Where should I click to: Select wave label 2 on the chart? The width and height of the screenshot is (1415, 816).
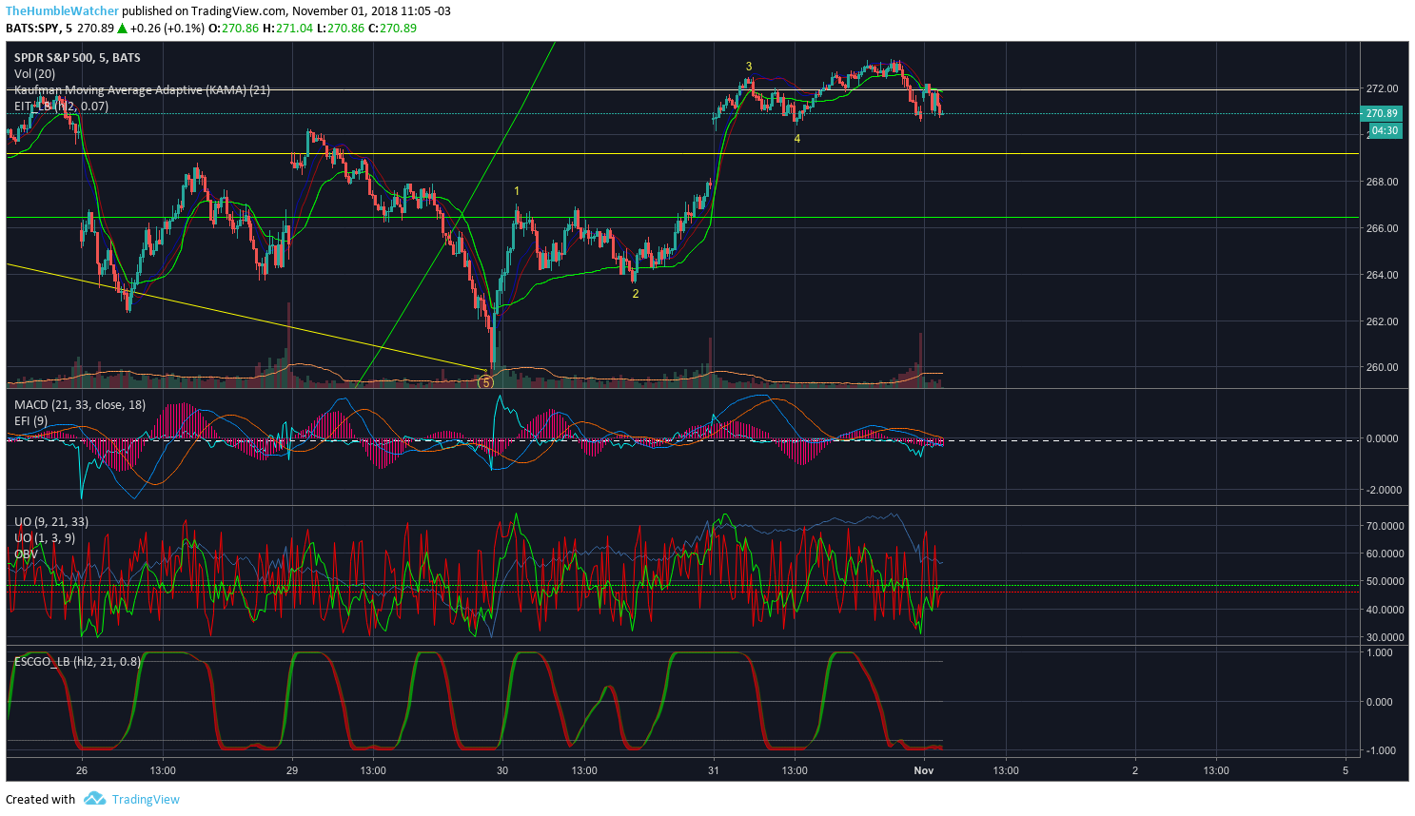636,294
